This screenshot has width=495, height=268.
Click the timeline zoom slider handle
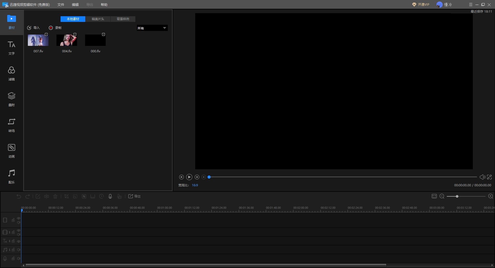tap(457, 196)
